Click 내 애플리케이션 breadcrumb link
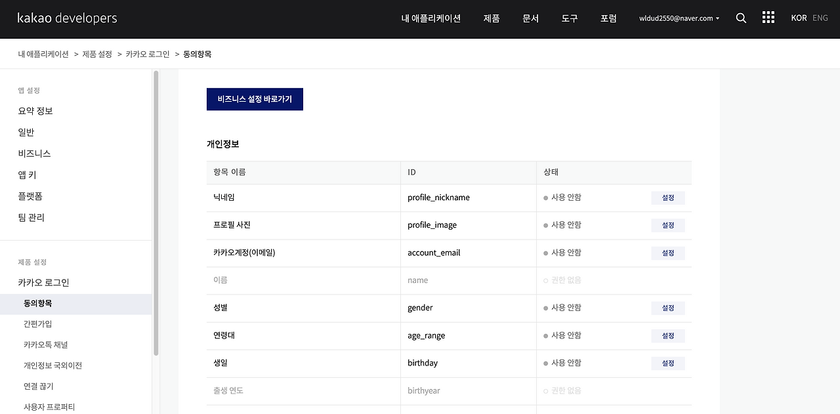Screen dimensions: 840x414 [43, 54]
